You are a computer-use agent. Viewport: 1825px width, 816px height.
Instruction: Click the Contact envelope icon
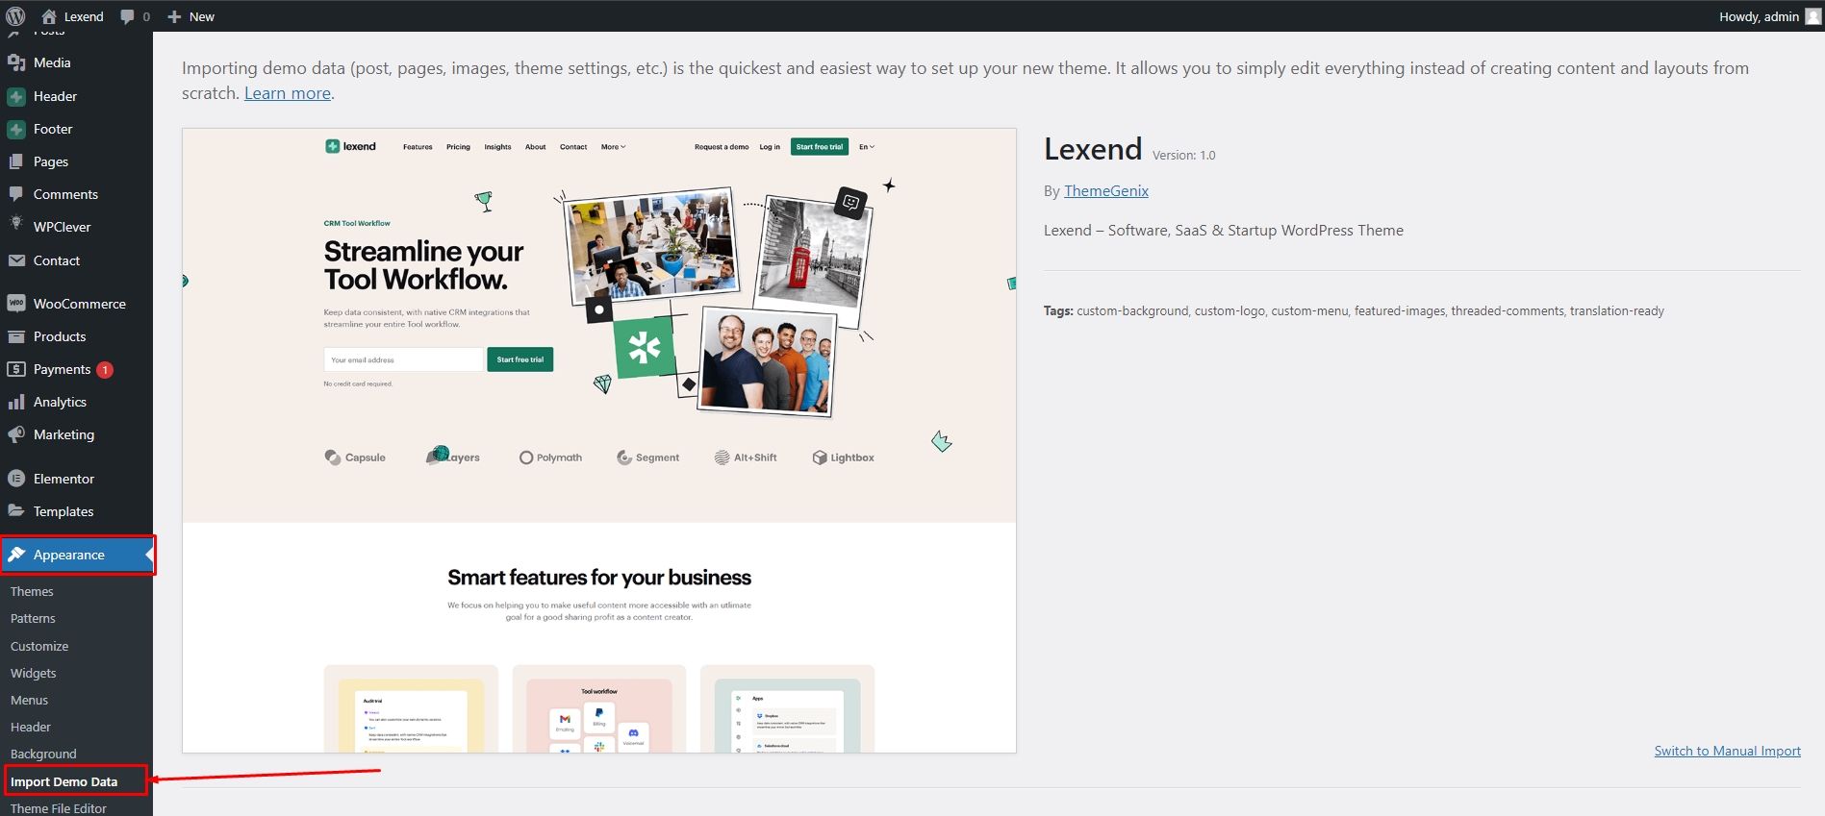(16, 260)
